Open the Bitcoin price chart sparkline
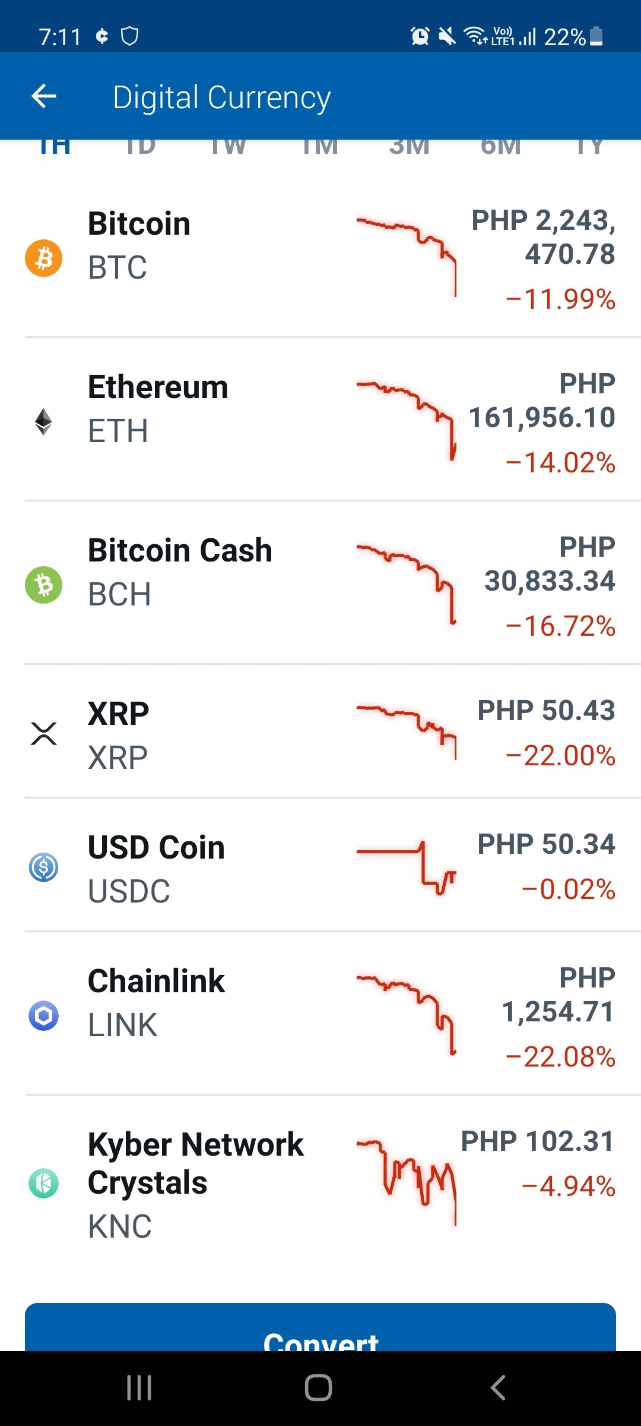The image size is (641, 1426). [406, 257]
